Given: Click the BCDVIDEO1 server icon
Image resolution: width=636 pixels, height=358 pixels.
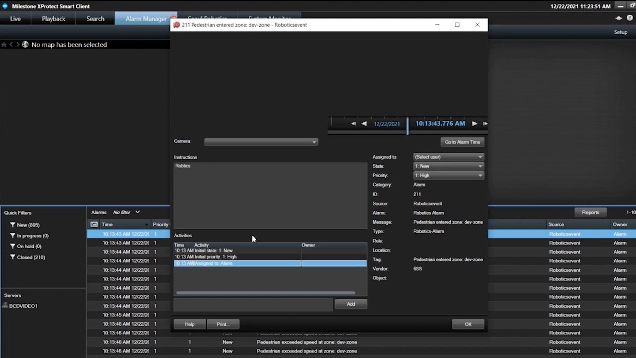Looking at the screenshot, I should point(5,305).
